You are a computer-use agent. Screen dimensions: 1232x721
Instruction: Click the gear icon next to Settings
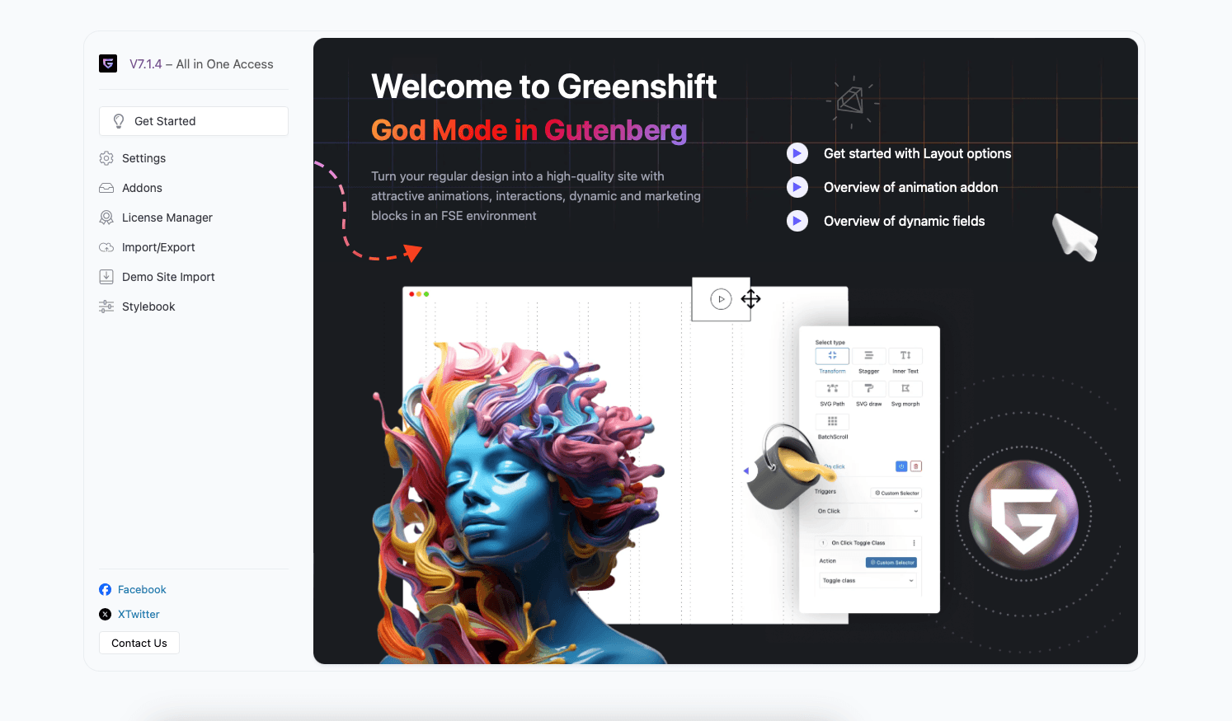[x=106, y=158]
